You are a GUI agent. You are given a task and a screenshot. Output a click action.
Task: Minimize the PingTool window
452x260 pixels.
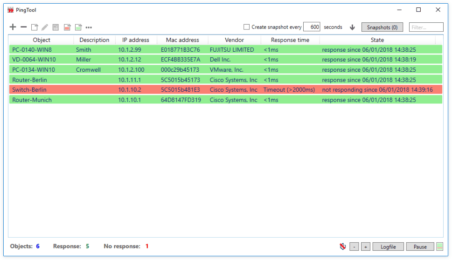[399, 10]
